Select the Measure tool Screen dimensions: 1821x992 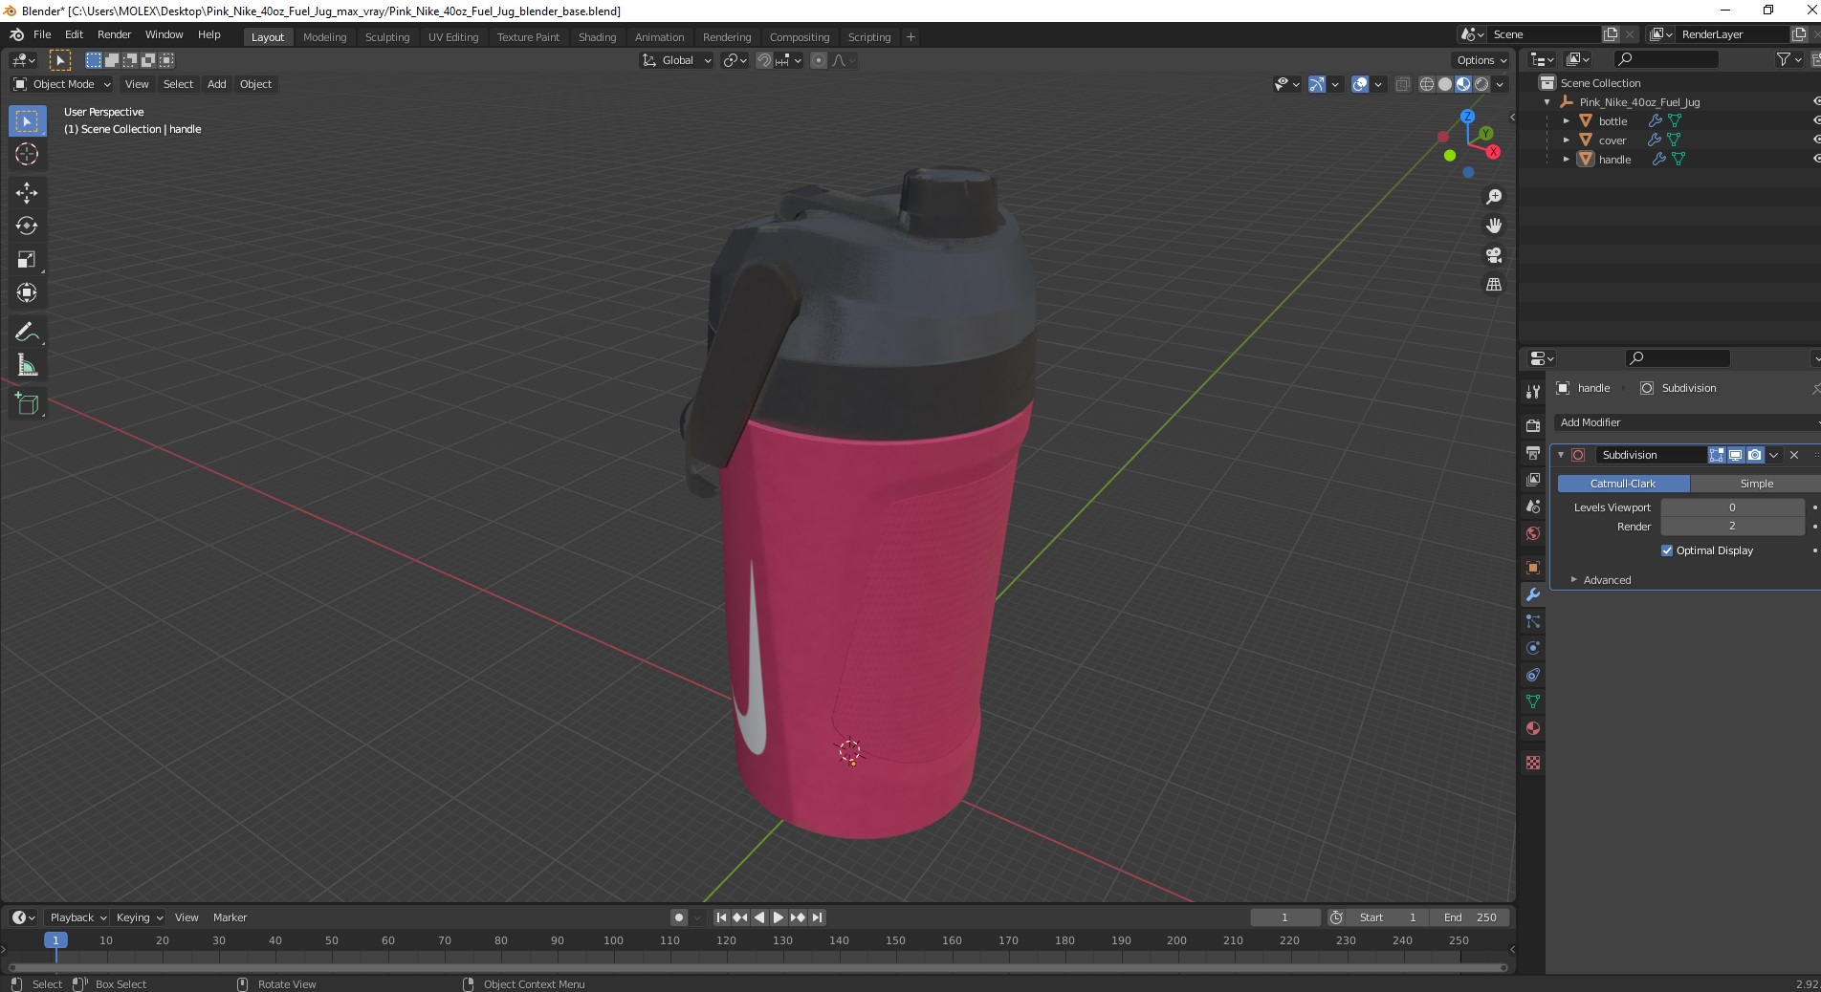pos(27,365)
